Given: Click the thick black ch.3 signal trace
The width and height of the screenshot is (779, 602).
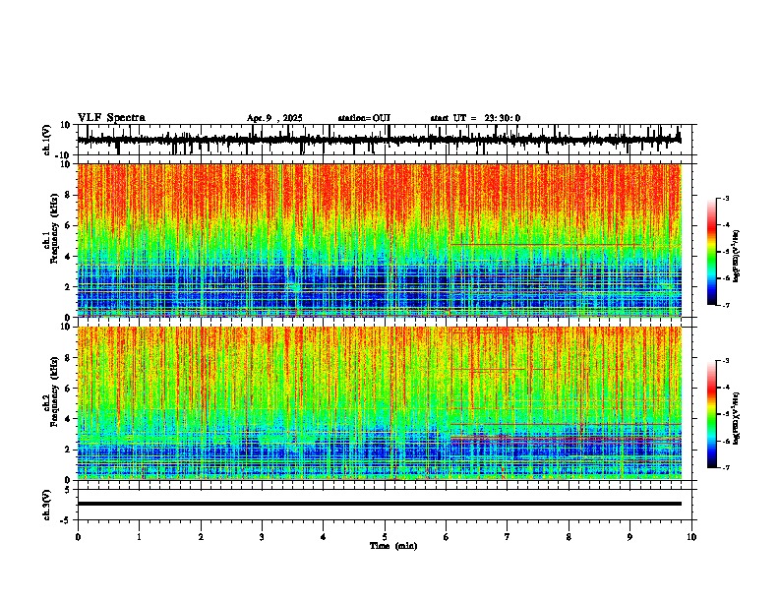Looking at the screenshot, I should click(380, 504).
